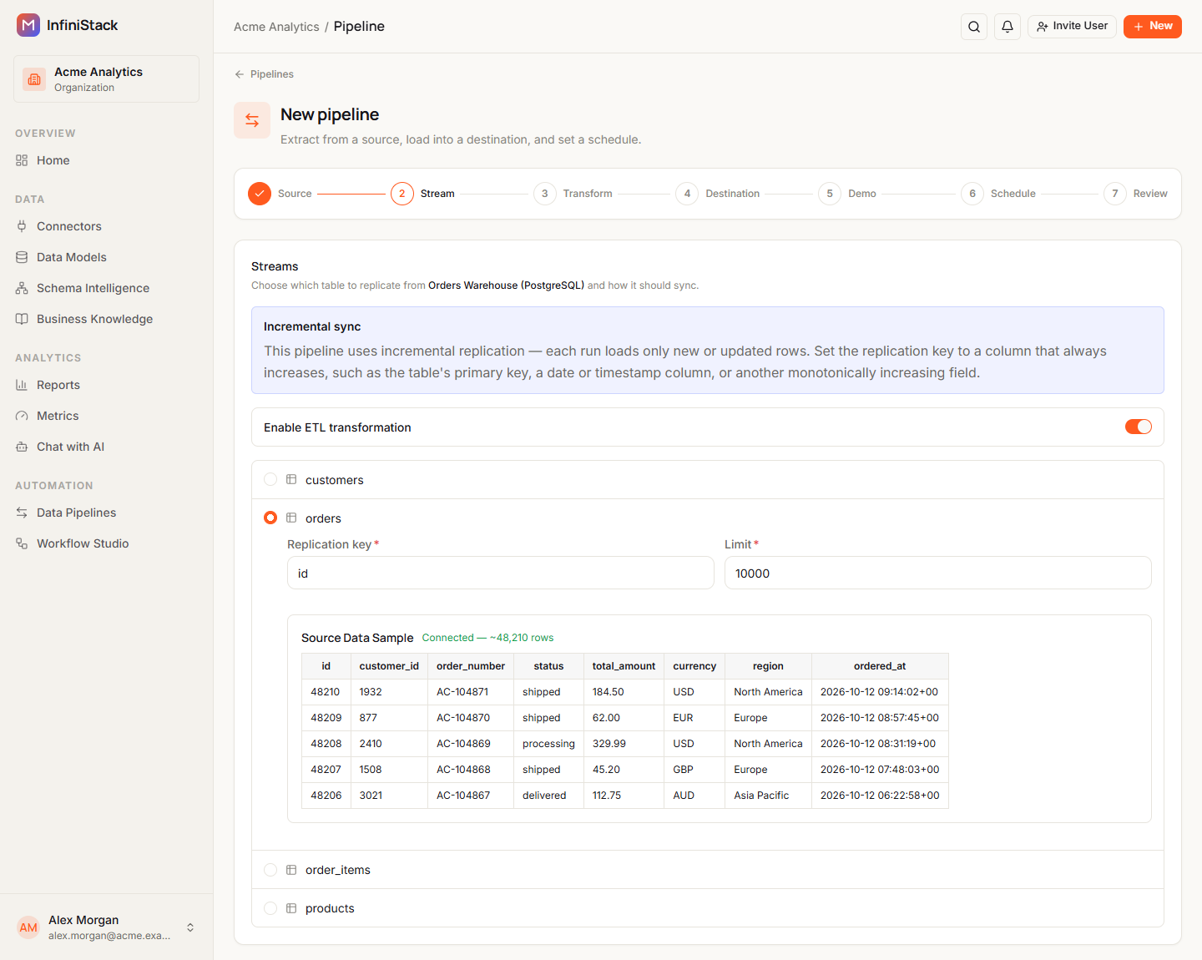Toggle Enable ETL transformation switch

pos(1139,427)
